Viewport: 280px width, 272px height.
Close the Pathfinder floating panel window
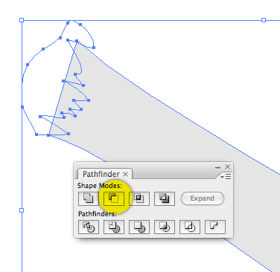[x=227, y=167]
